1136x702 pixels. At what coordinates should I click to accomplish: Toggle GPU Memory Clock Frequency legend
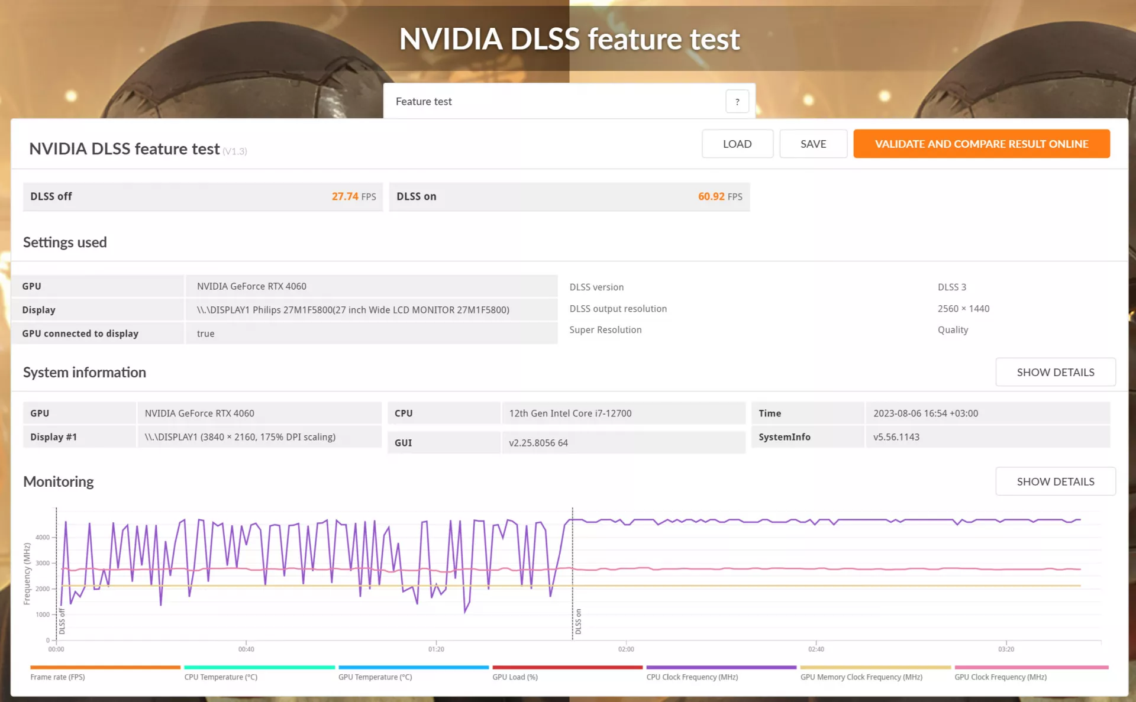[x=861, y=677]
